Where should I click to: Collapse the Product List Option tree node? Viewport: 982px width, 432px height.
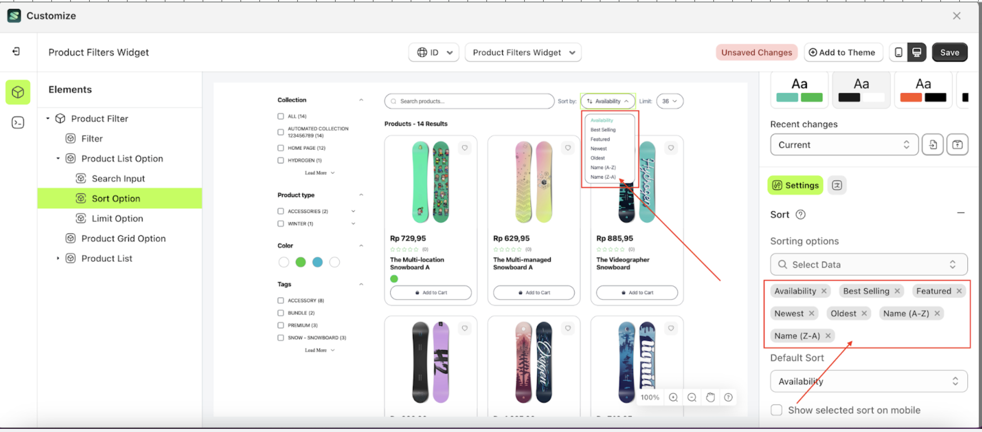(x=58, y=158)
